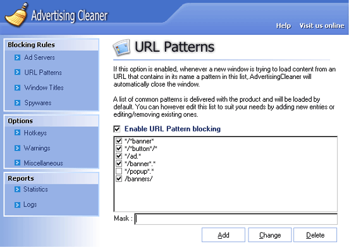
Task: Select the */ad.* list entry text
Action: click(133, 156)
